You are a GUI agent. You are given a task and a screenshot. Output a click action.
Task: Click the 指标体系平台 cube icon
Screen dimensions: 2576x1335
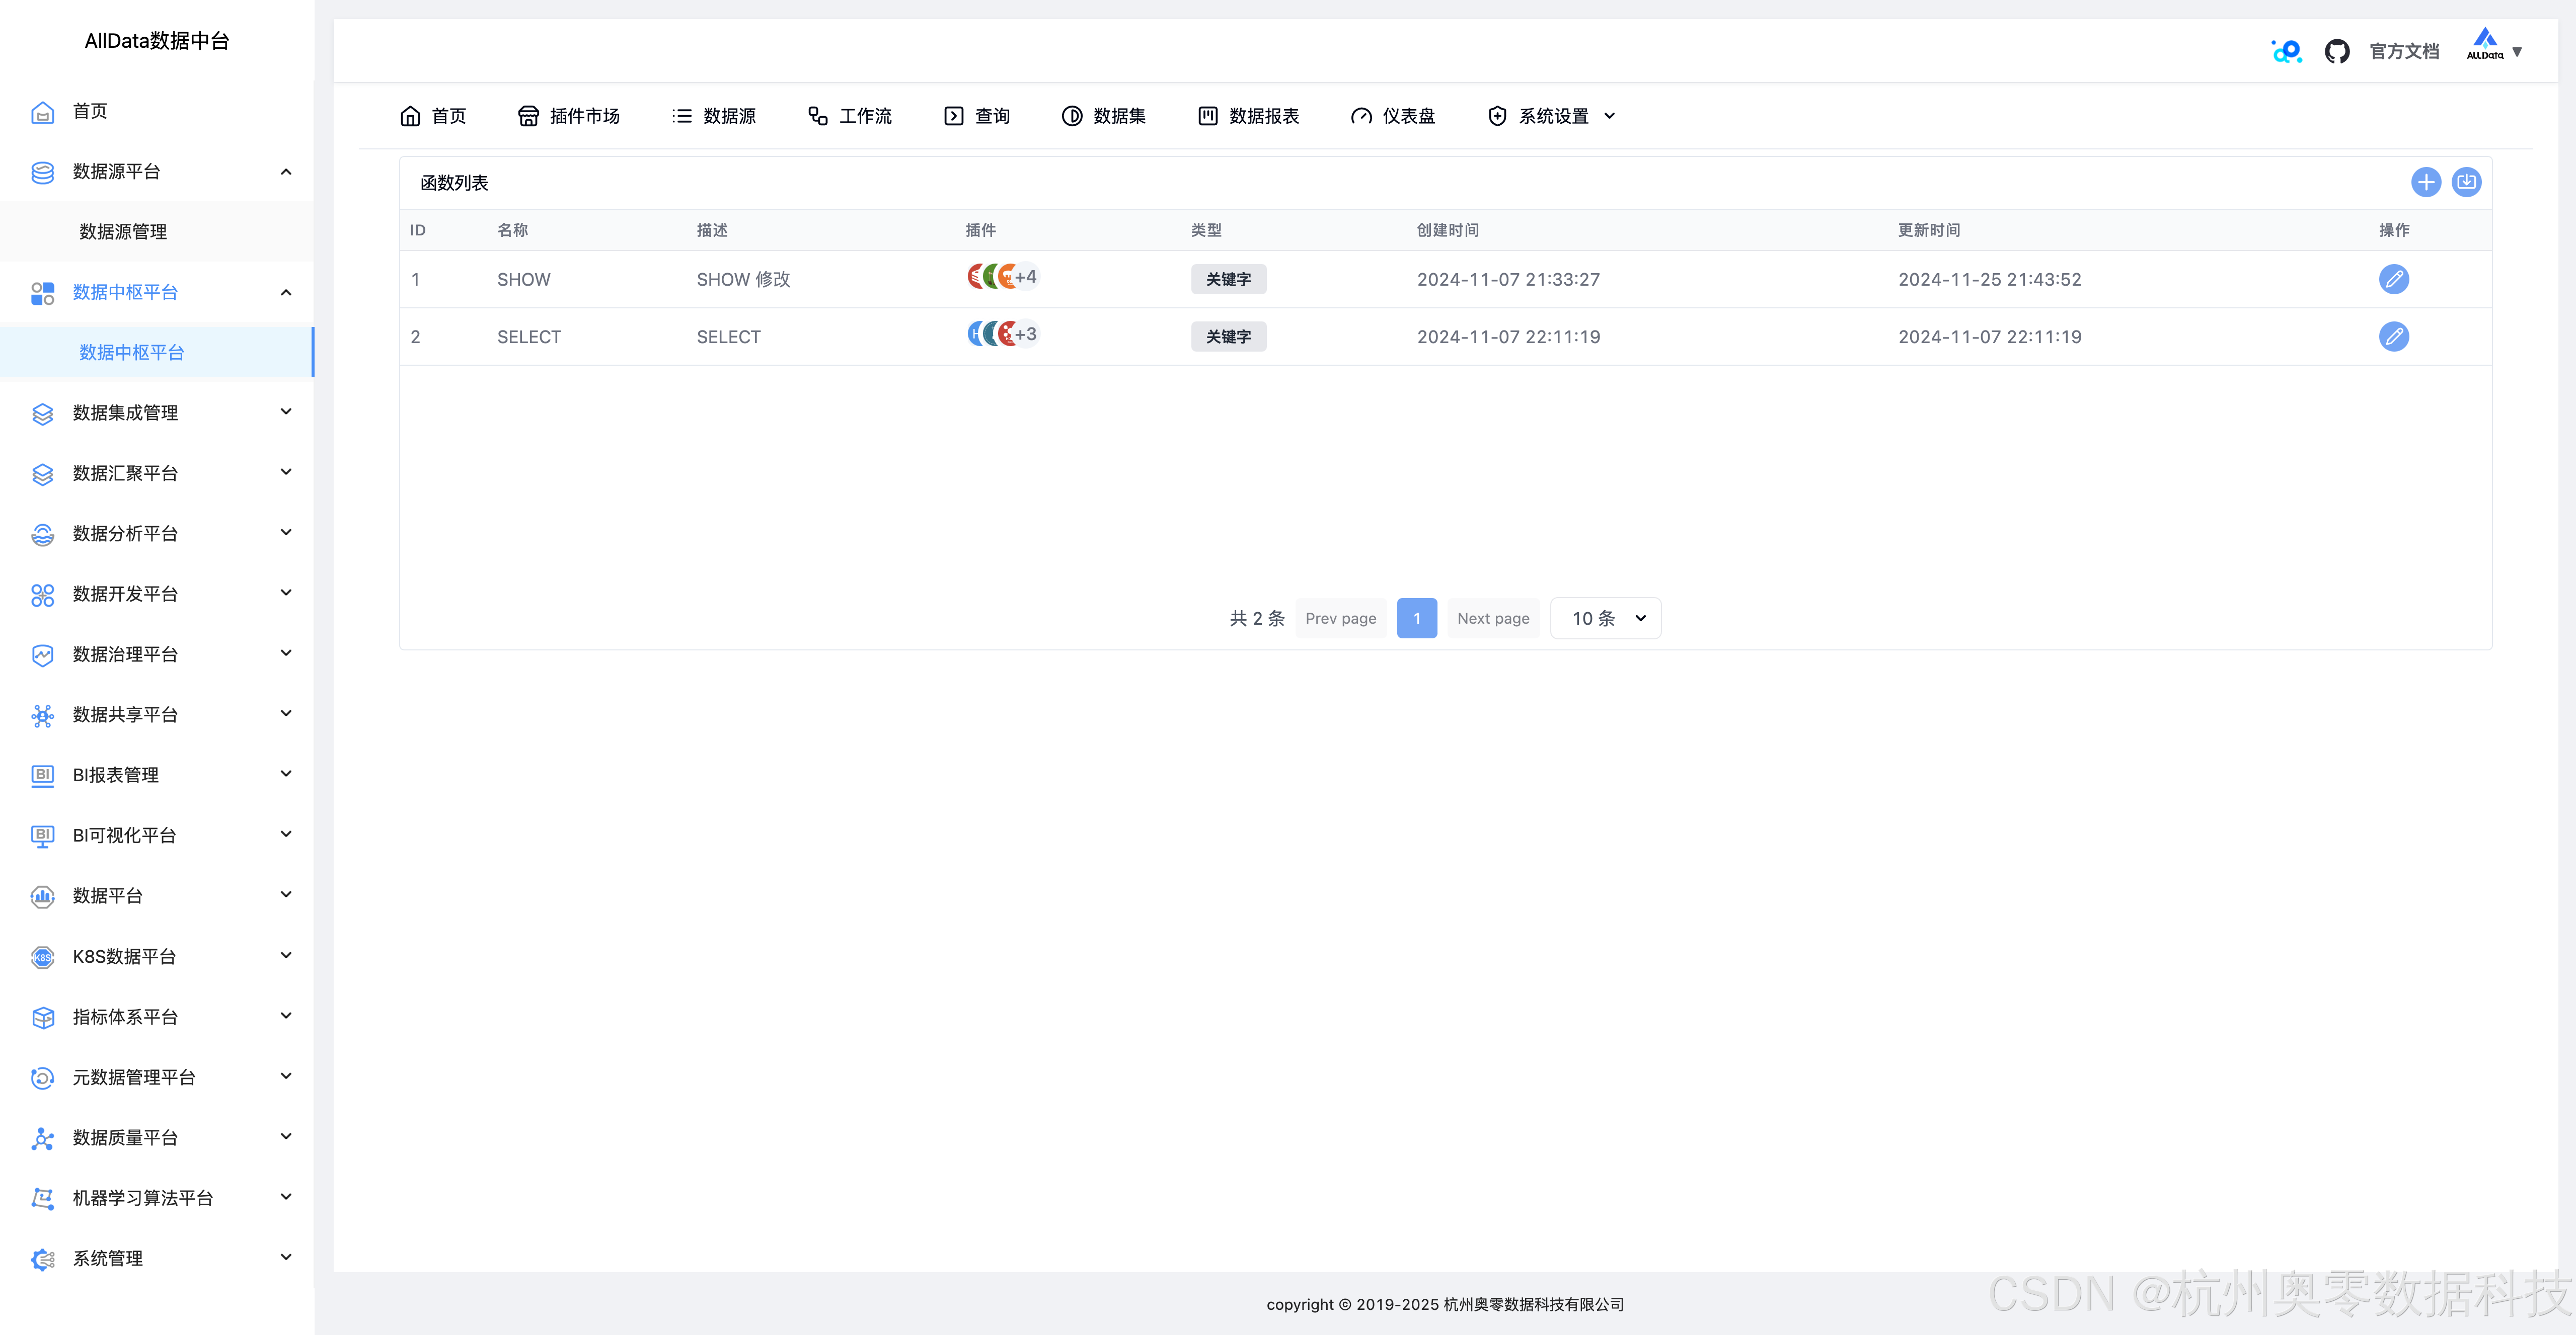[x=42, y=1017]
